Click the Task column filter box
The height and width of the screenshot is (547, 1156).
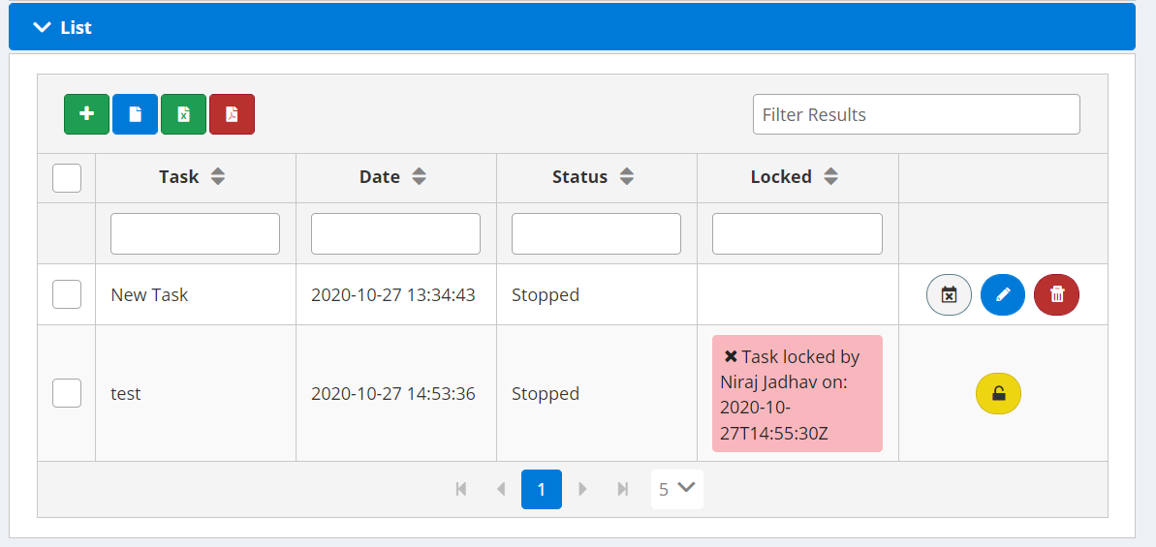(x=195, y=233)
